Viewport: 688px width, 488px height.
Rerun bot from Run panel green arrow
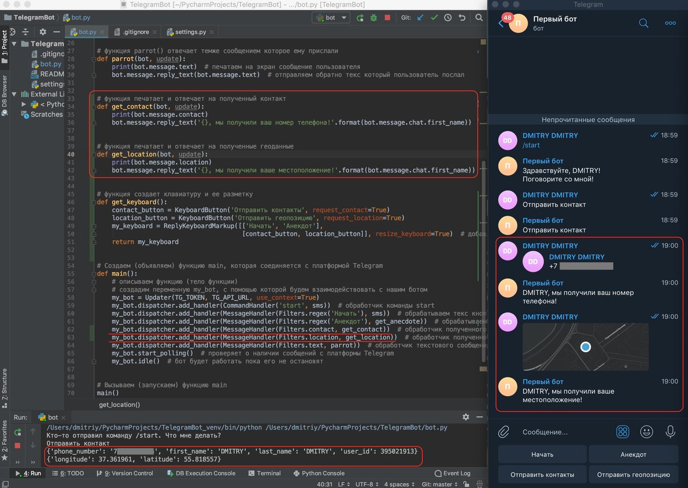(18, 432)
